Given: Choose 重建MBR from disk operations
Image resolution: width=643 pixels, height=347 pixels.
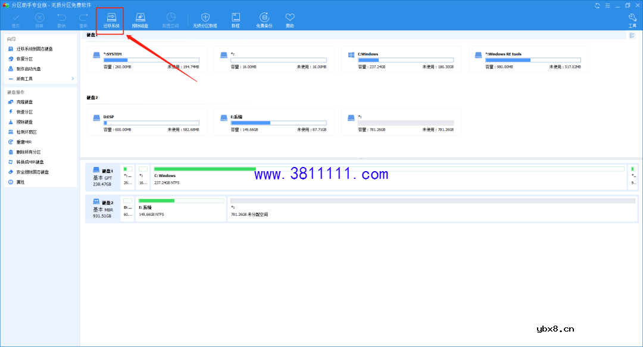Looking at the screenshot, I should coord(24,142).
